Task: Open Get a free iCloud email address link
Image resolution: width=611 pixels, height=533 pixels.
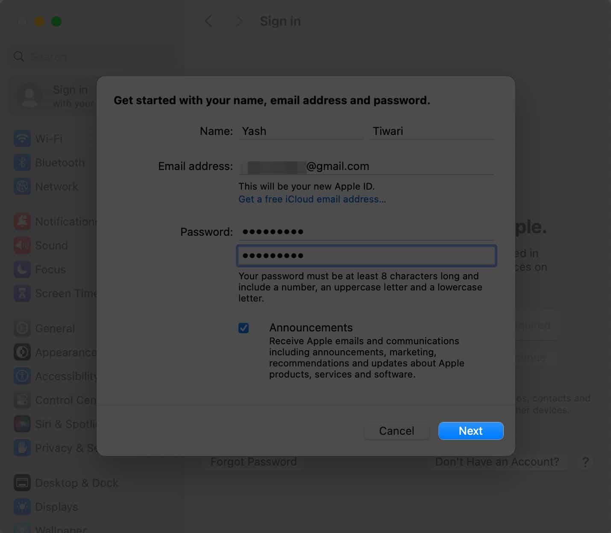Action: tap(312, 199)
